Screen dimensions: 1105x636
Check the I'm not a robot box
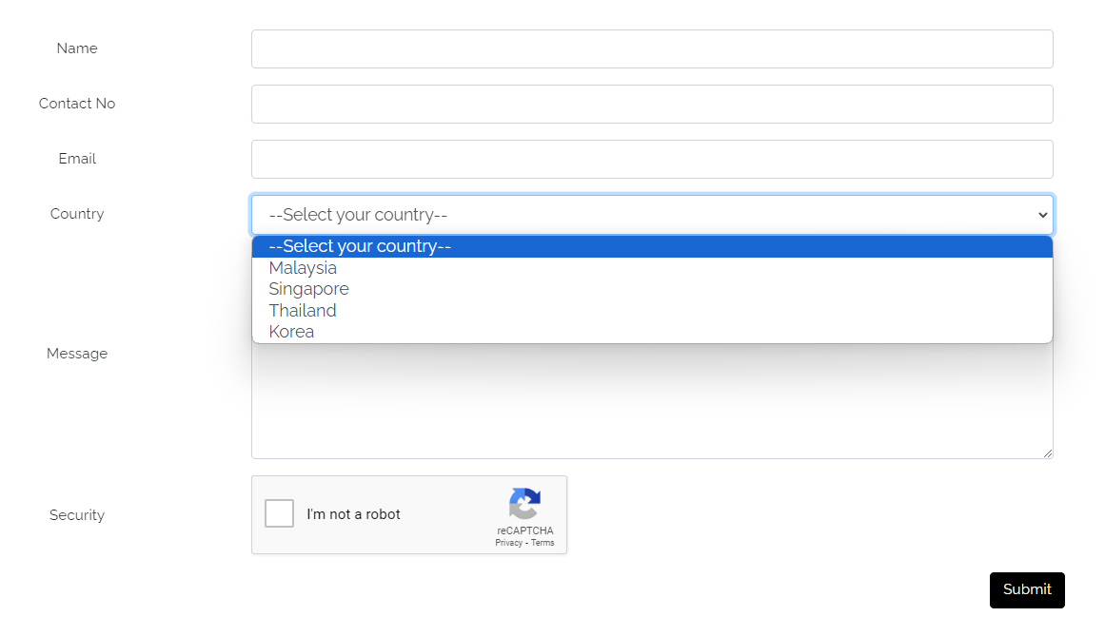point(279,513)
